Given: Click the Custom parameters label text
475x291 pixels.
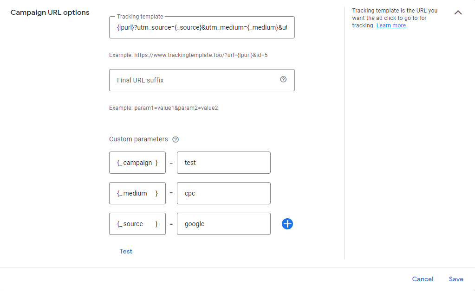Looking at the screenshot, I should 138,139.
